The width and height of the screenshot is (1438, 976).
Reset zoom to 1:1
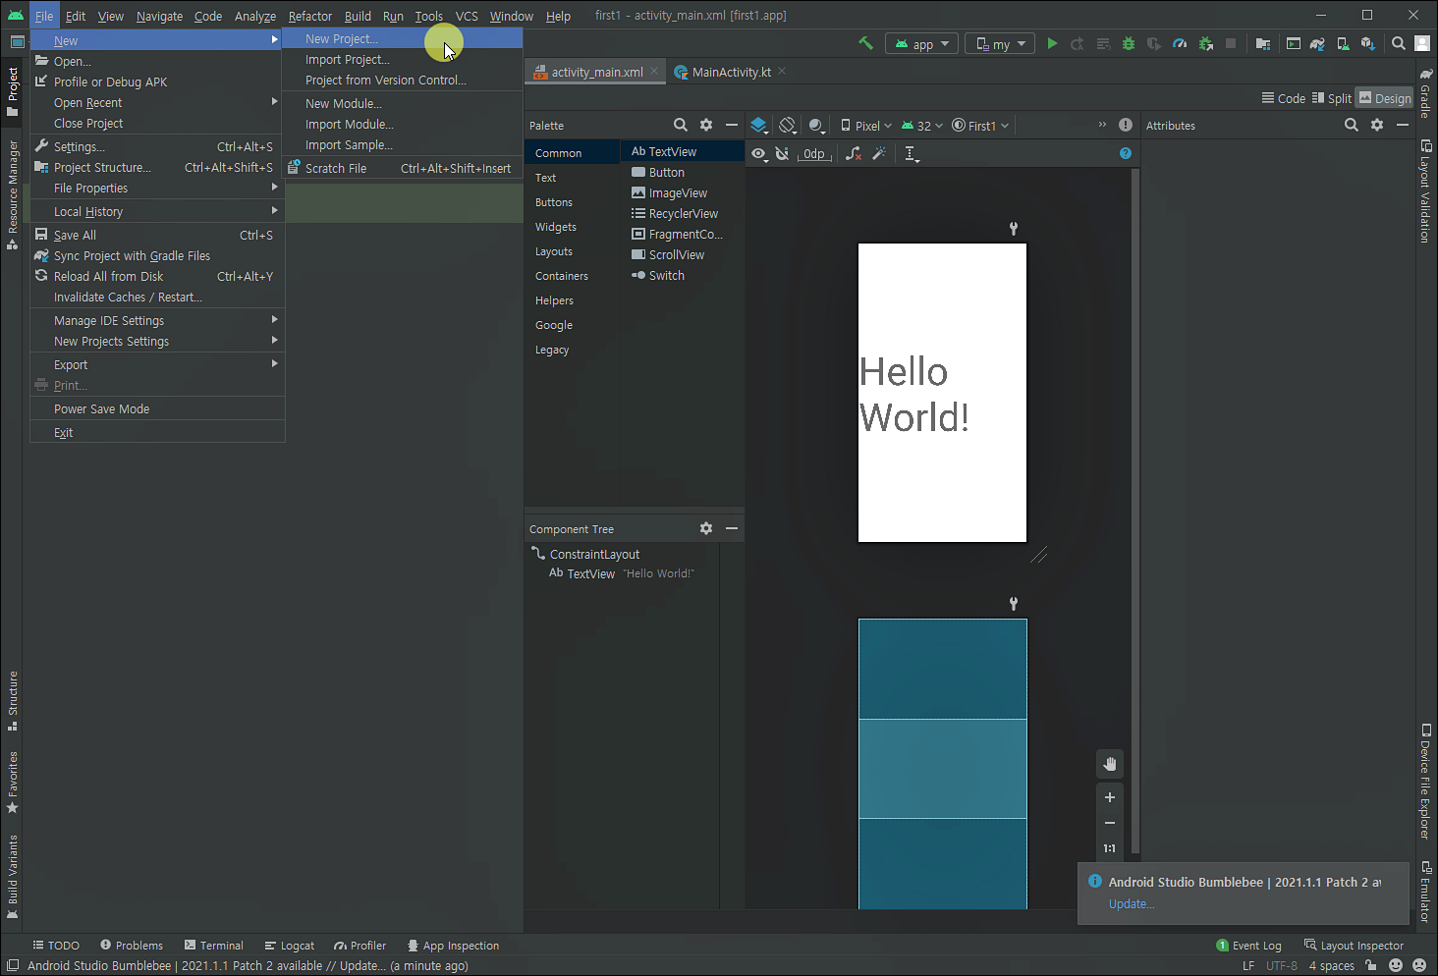pos(1110,848)
